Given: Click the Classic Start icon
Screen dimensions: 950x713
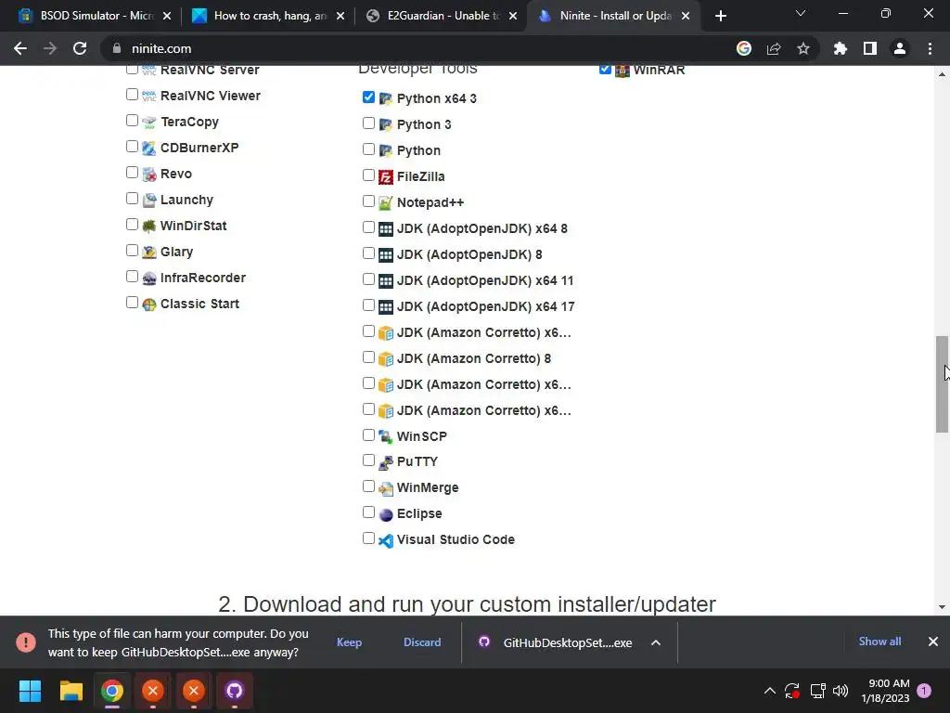Looking at the screenshot, I should (149, 305).
